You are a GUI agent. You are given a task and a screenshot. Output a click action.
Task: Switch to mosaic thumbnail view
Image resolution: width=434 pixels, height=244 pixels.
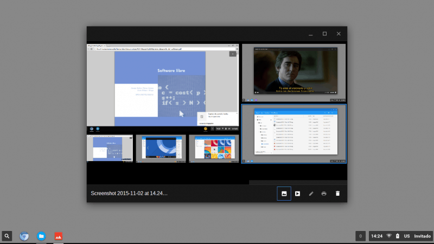284,194
